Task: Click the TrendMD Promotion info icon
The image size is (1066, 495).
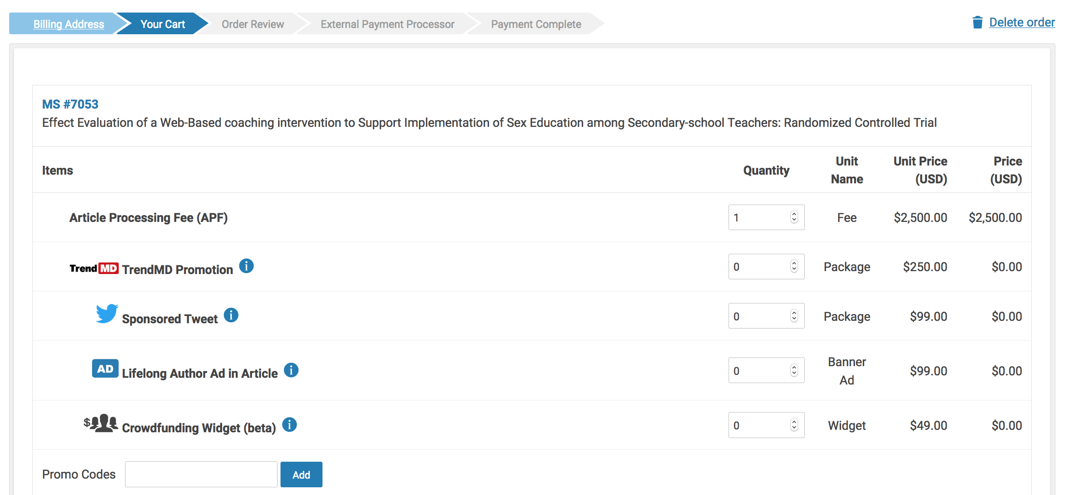Action: point(246,266)
